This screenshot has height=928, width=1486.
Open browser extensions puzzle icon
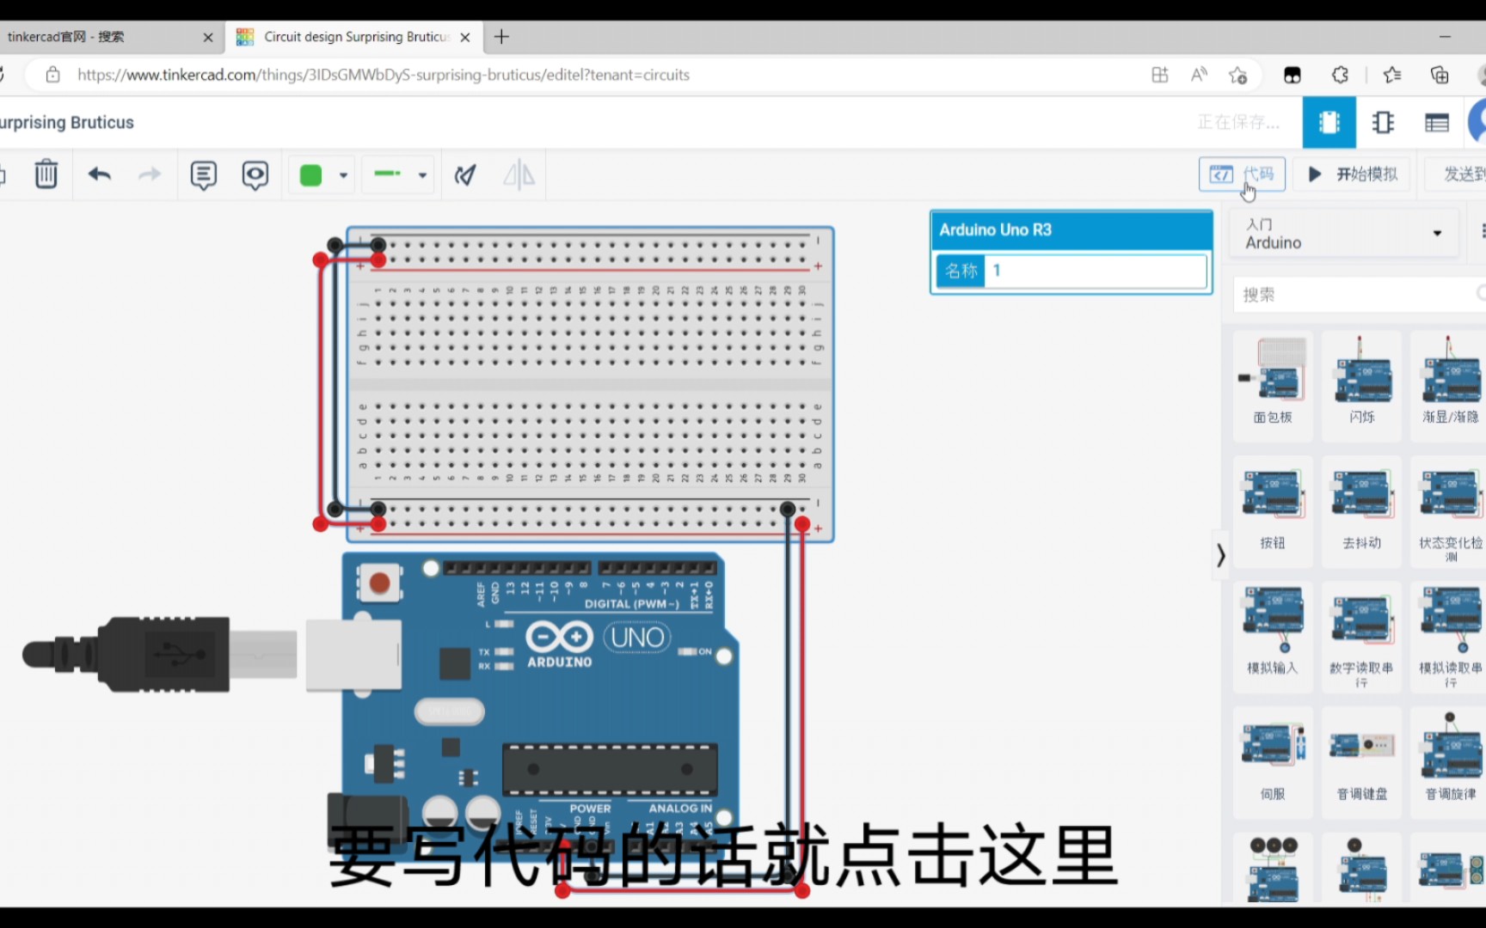tap(1340, 75)
